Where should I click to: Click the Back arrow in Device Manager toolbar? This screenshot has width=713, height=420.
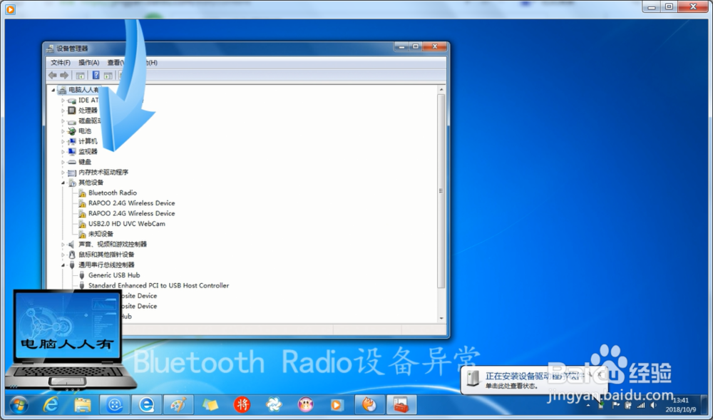point(53,75)
